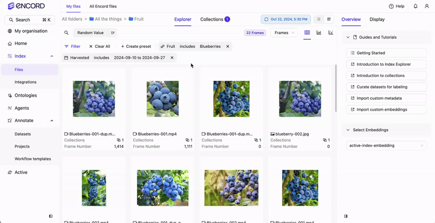Switch to Display tab
The width and height of the screenshot is (435, 223).
point(377,20)
